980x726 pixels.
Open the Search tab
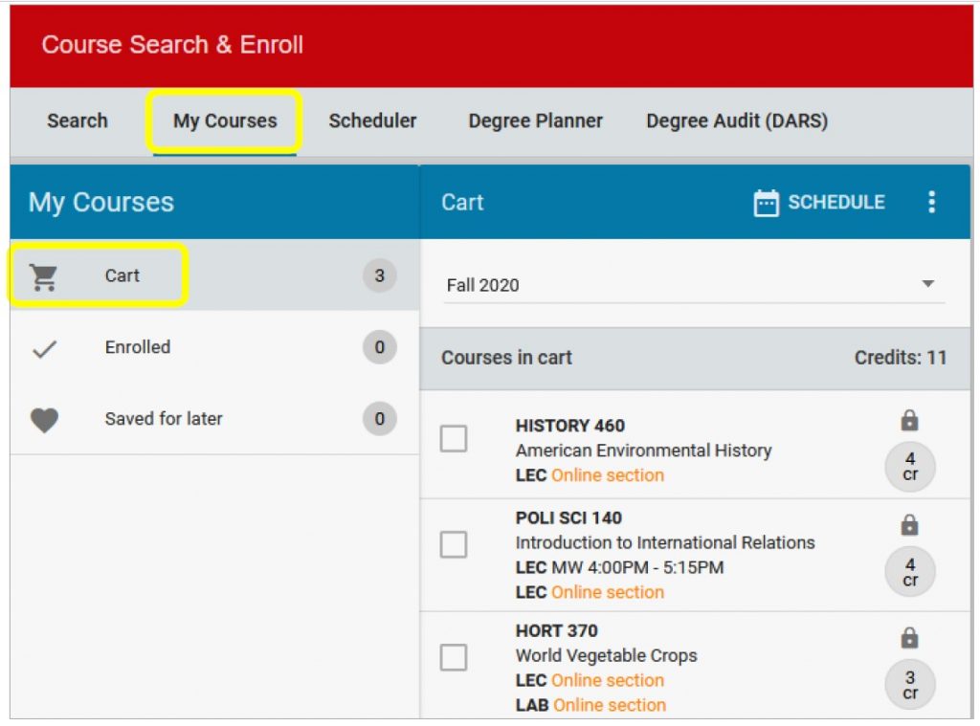[78, 121]
